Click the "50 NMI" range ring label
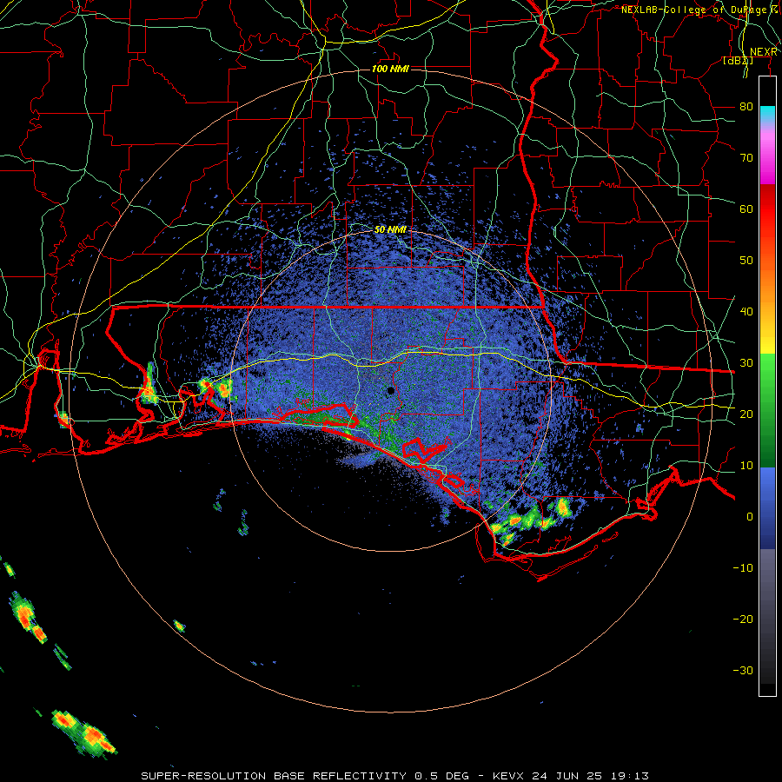782x782 pixels. (x=390, y=230)
